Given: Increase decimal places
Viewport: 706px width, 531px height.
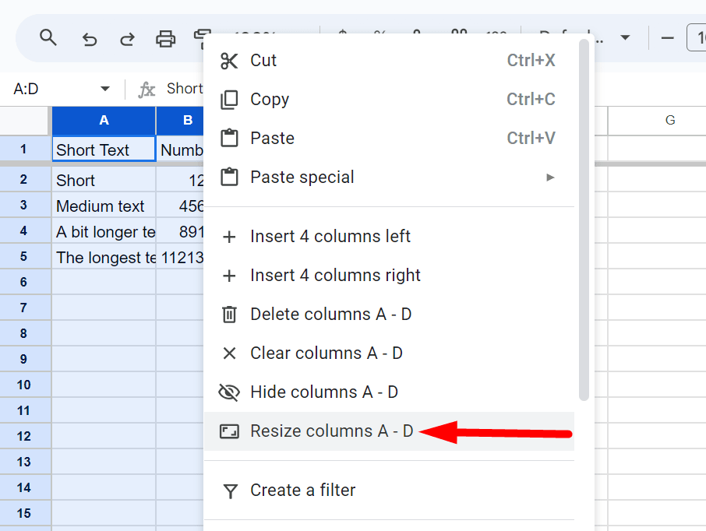Looking at the screenshot, I should (x=459, y=34).
